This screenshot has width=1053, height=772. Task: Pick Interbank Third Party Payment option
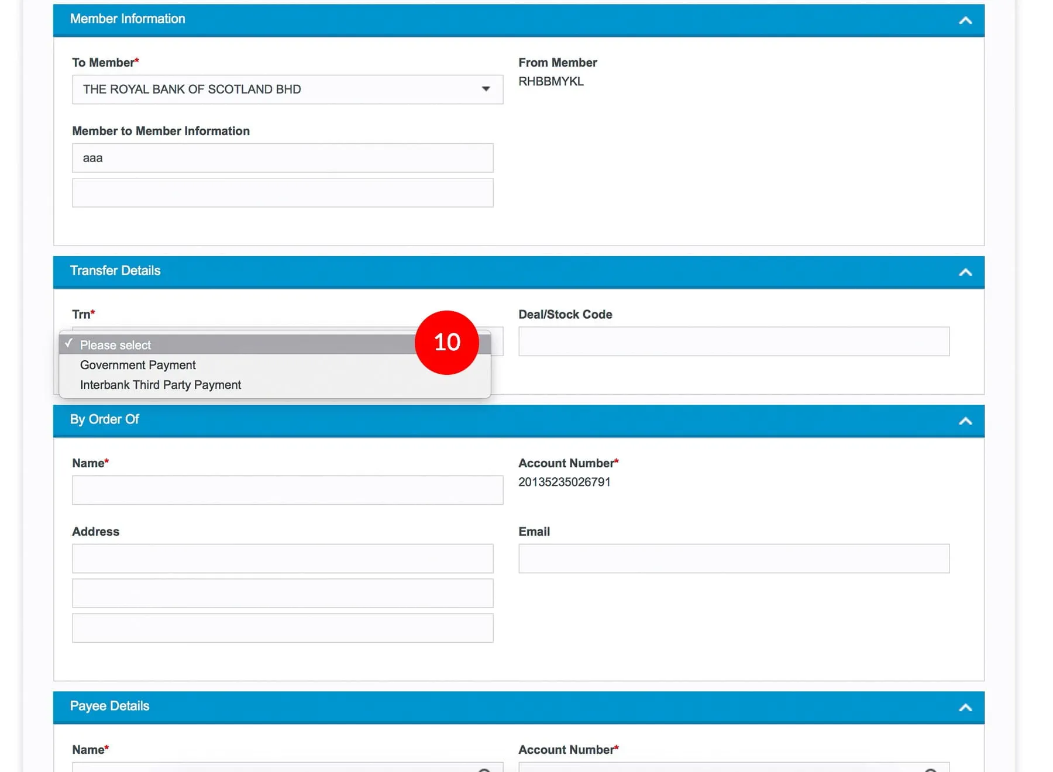click(161, 385)
